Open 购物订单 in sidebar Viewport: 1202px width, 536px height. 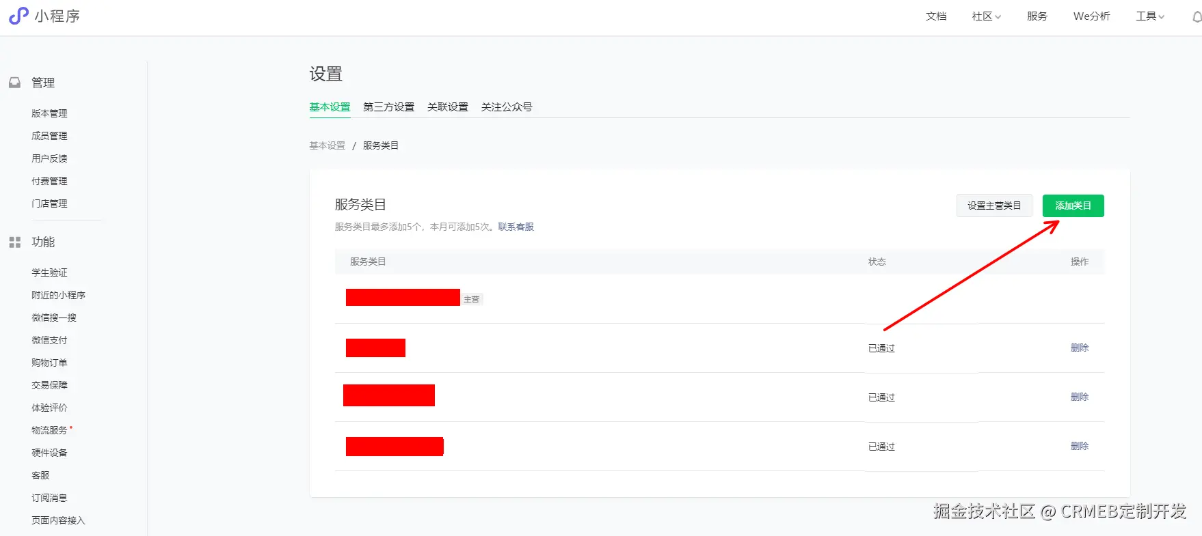pos(49,363)
